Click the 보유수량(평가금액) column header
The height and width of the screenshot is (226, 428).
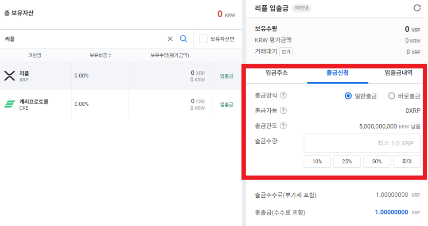170,55
